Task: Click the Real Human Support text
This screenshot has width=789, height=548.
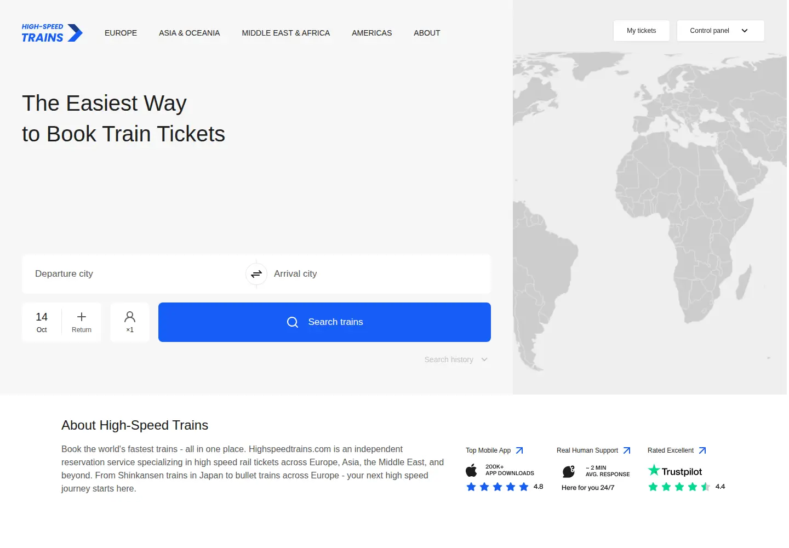Action: click(587, 450)
